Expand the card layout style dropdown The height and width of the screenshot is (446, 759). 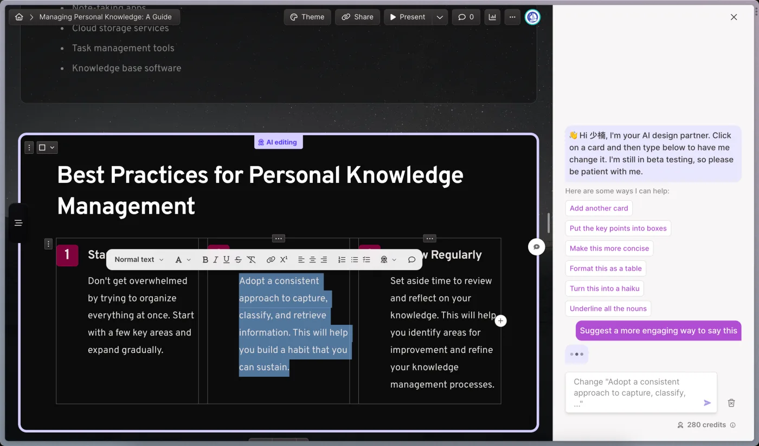pos(47,147)
